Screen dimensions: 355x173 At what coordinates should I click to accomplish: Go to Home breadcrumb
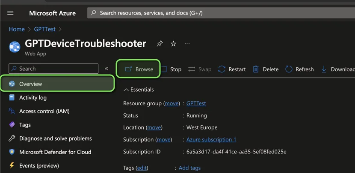(x=17, y=29)
